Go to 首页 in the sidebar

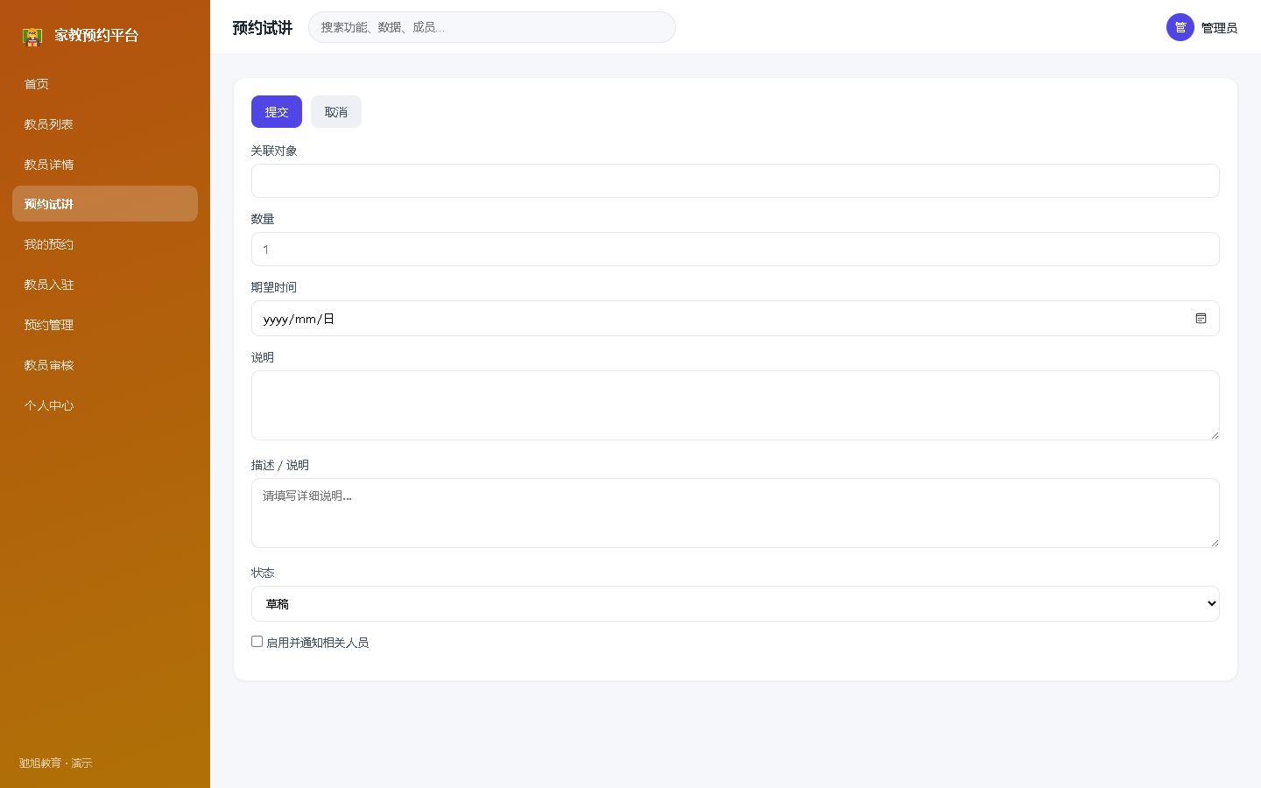coord(105,84)
